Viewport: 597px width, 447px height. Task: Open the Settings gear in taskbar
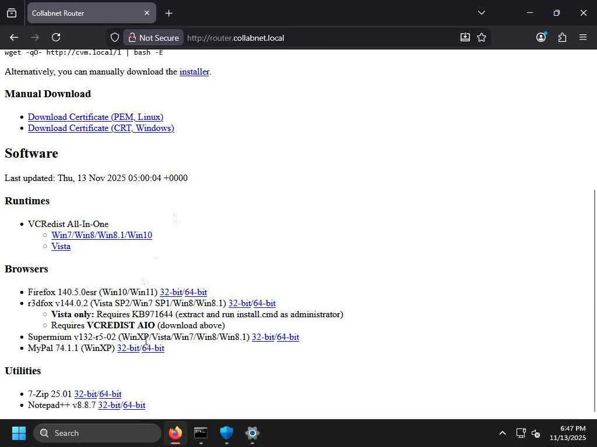tap(252, 433)
